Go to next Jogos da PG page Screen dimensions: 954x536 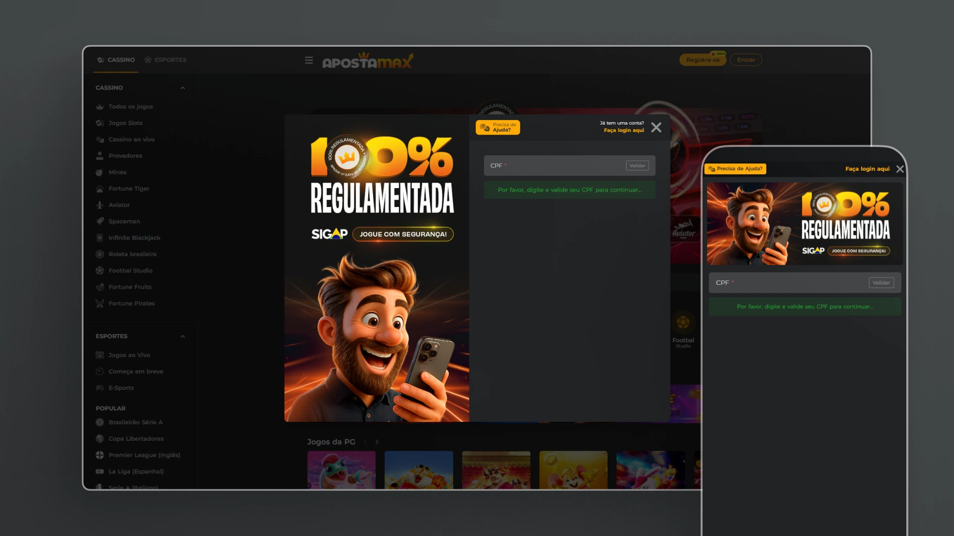377,442
